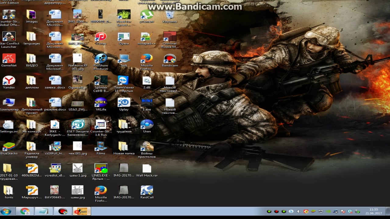390x219 pixels.
Task: Click the volume speaker tray icon
Action: (x=299, y=211)
